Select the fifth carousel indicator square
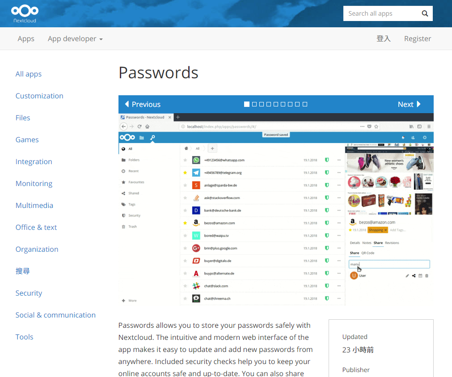452x377 pixels. coord(276,104)
